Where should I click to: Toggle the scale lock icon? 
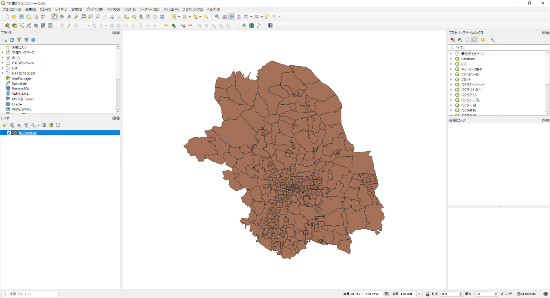(x=427, y=294)
